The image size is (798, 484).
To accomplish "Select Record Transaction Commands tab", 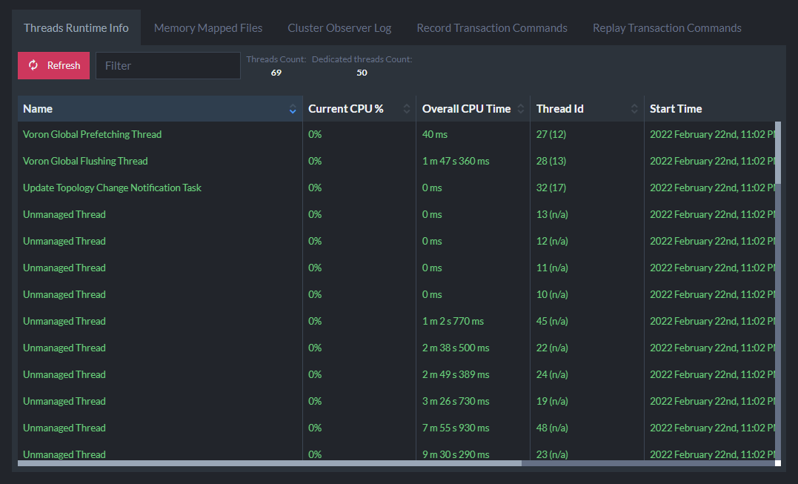I will pyautogui.click(x=492, y=28).
